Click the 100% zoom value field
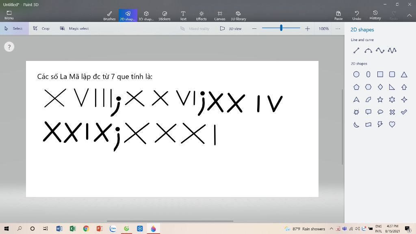The height and width of the screenshot is (234, 416). pyautogui.click(x=324, y=28)
